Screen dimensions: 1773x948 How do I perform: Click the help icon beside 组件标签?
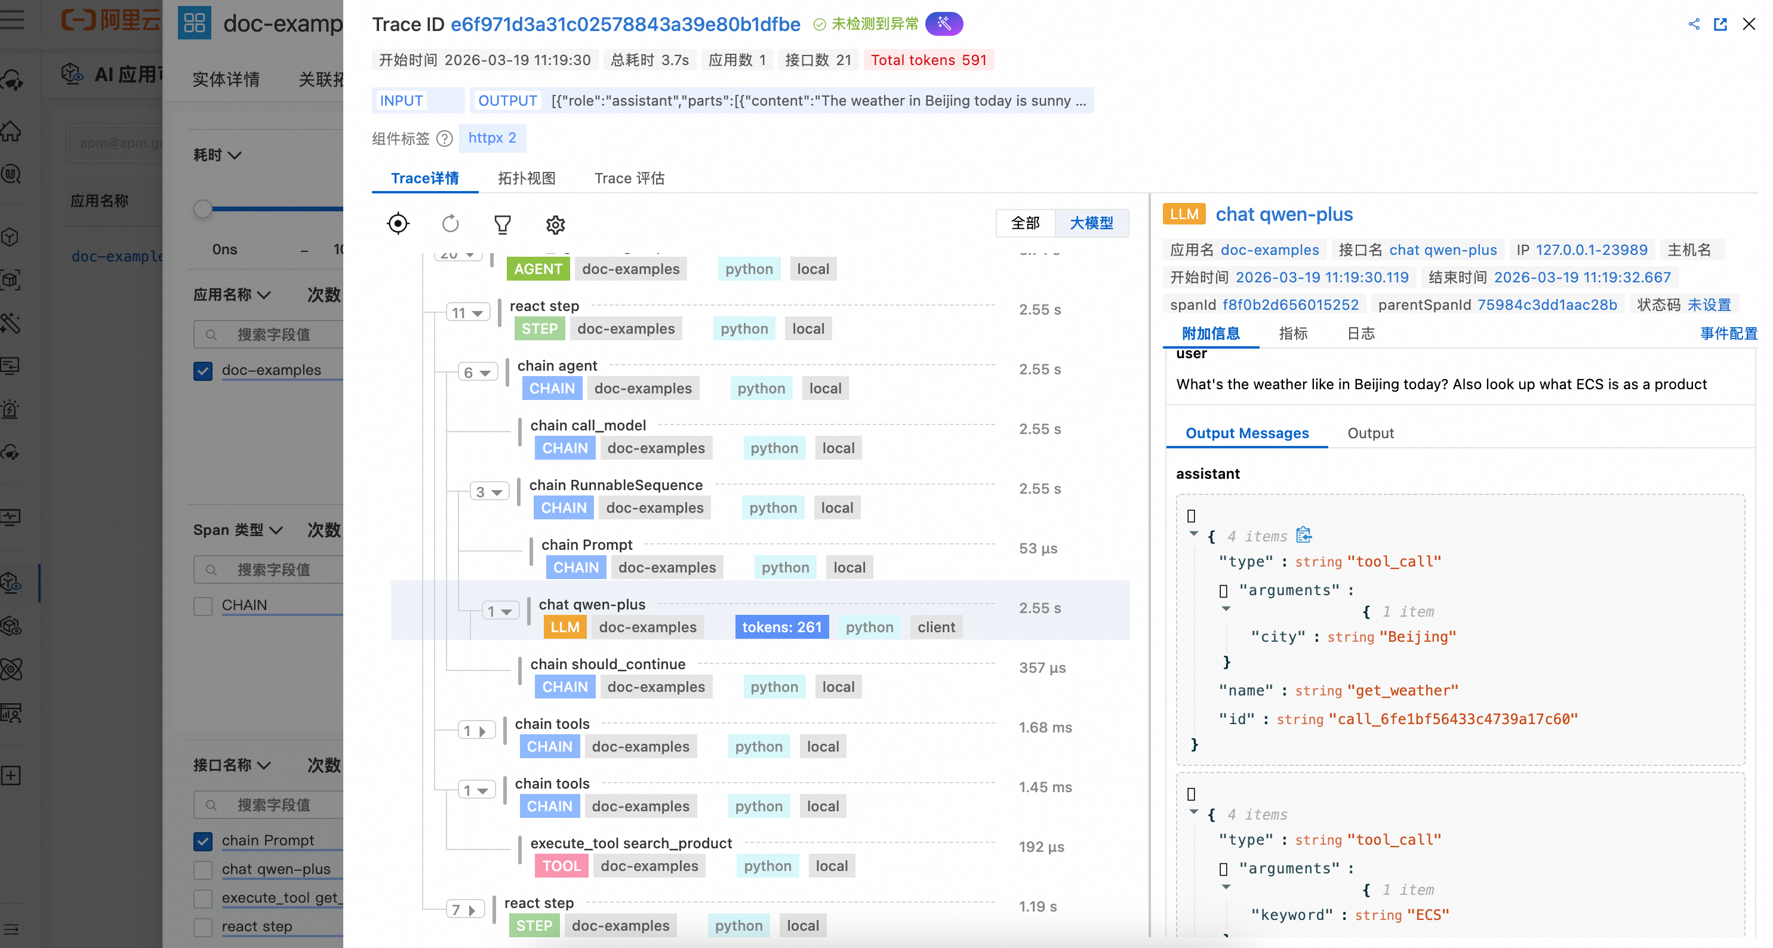pos(445,138)
